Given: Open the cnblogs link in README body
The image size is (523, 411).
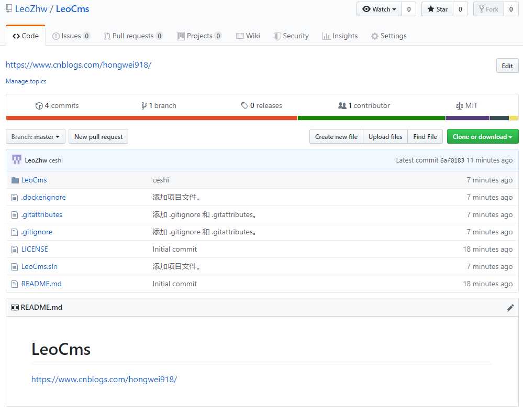Looking at the screenshot, I should [x=104, y=380].
